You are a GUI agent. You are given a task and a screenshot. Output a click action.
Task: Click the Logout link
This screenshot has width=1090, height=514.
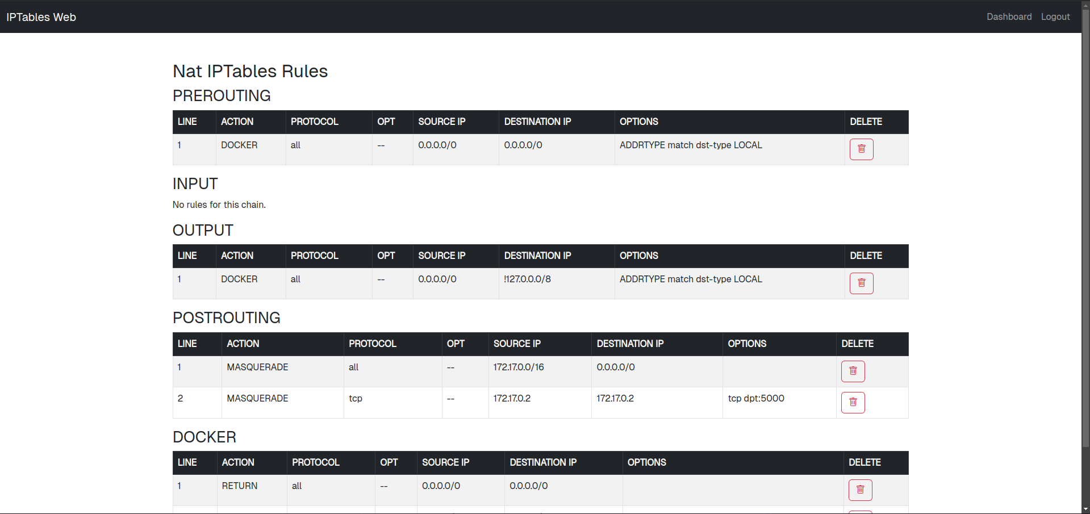[1055, 16]
